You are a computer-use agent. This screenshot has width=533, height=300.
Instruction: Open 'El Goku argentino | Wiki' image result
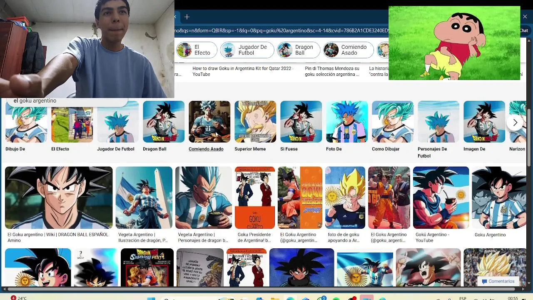[x=59, y=197]
